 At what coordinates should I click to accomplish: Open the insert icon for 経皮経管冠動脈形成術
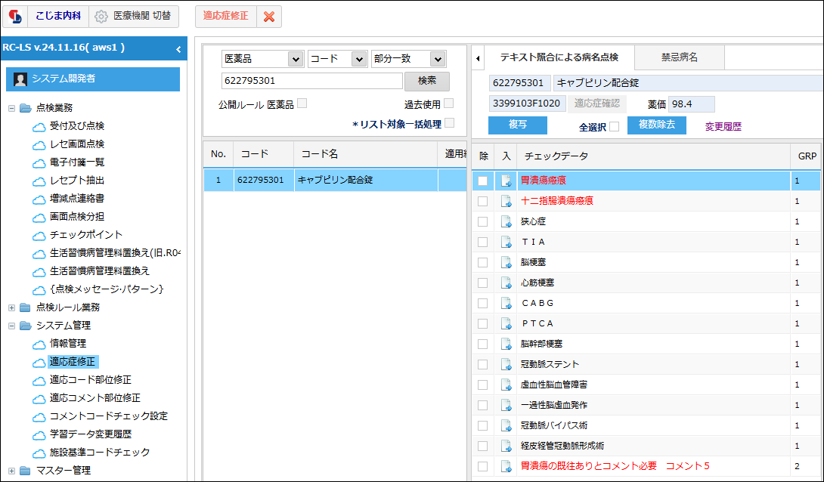[506, 446]
